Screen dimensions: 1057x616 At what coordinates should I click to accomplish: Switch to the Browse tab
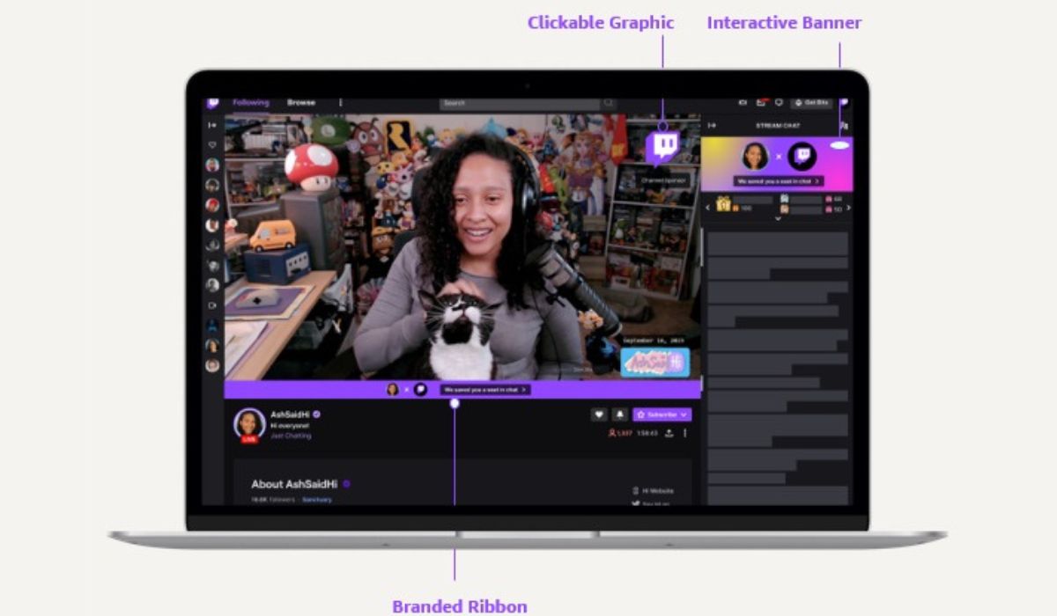click(300, 103)
